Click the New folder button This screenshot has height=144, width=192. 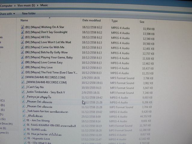tap(29, 13)
